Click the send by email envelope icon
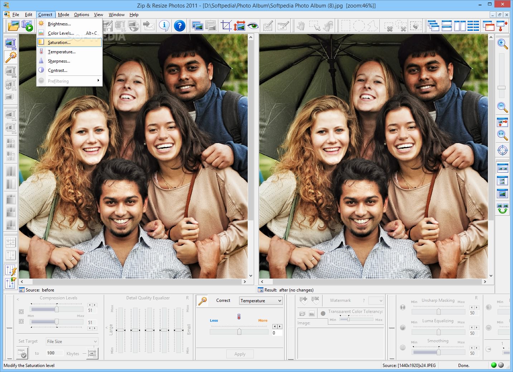This screenshot has height=372, width=513. [x=148, y=26]
